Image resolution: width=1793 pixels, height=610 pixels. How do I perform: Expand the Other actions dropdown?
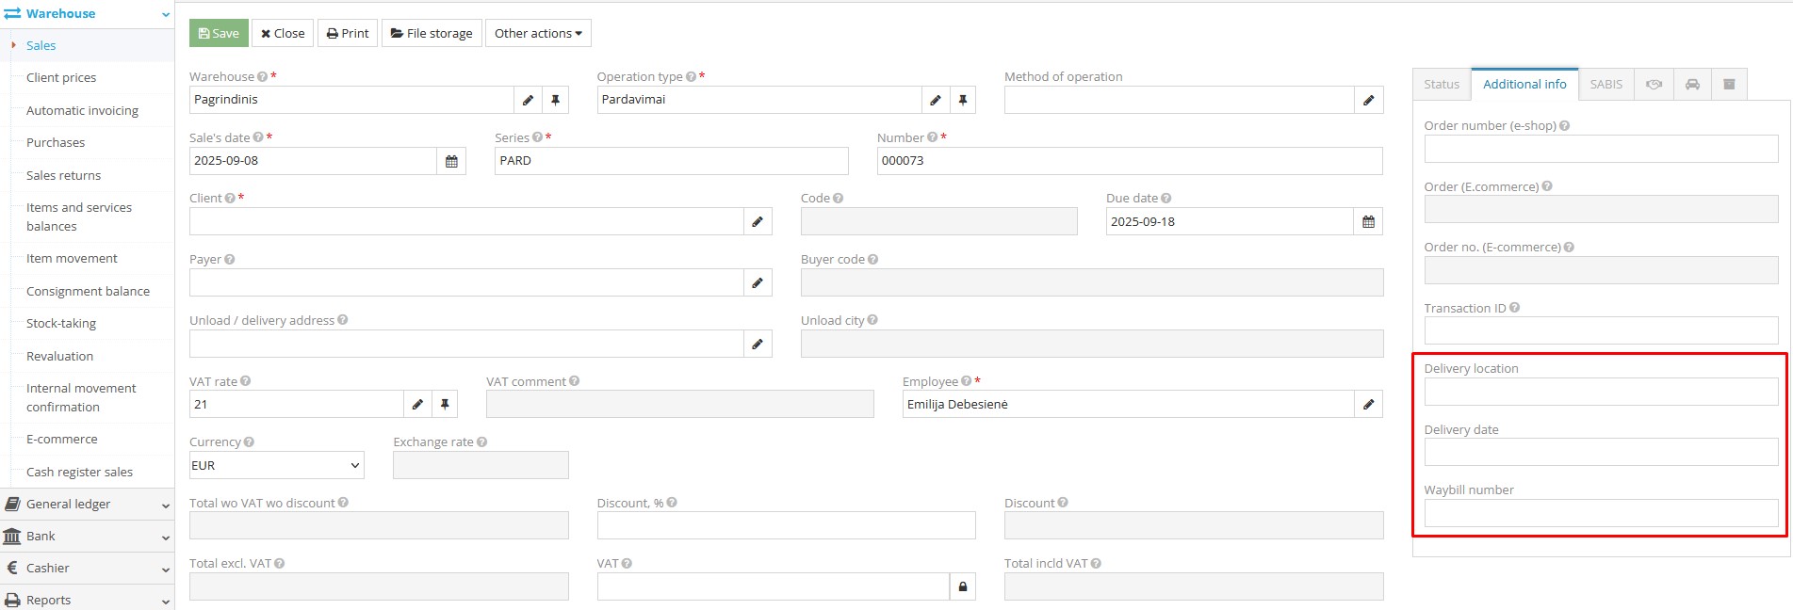538,34
